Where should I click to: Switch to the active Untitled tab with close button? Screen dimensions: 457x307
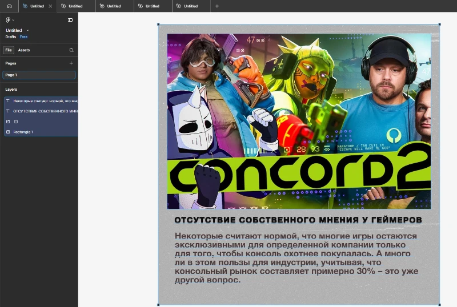click(x=37, y=6)
